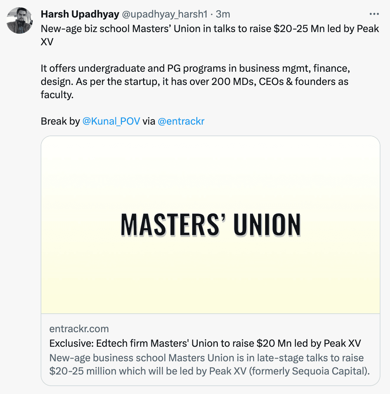Open the tweet's 3m timestamp
Screen dimensions: 390x394
click(x=223, y=14)
